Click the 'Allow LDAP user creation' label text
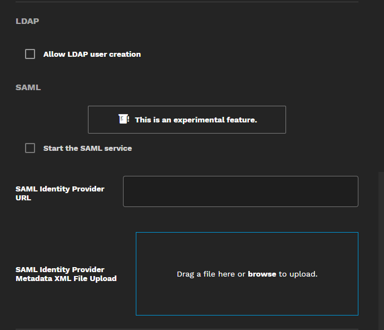Image resolution: width=384 pixels, height=330 pixels. tap(92, 55)
